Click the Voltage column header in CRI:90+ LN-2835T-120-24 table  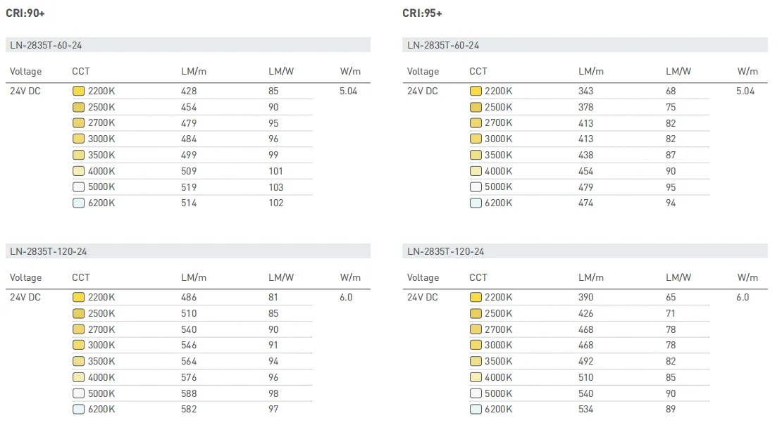[26, 277]
